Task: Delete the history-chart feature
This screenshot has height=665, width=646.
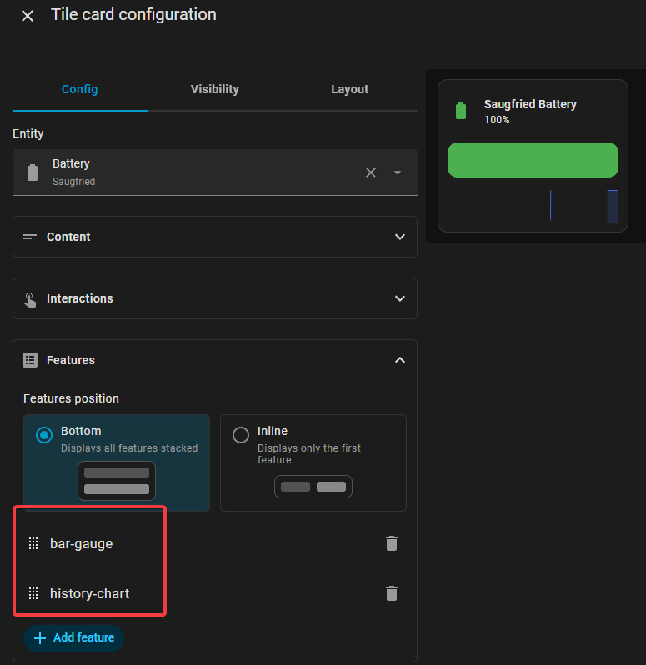Action: click(x=392, y=593)
